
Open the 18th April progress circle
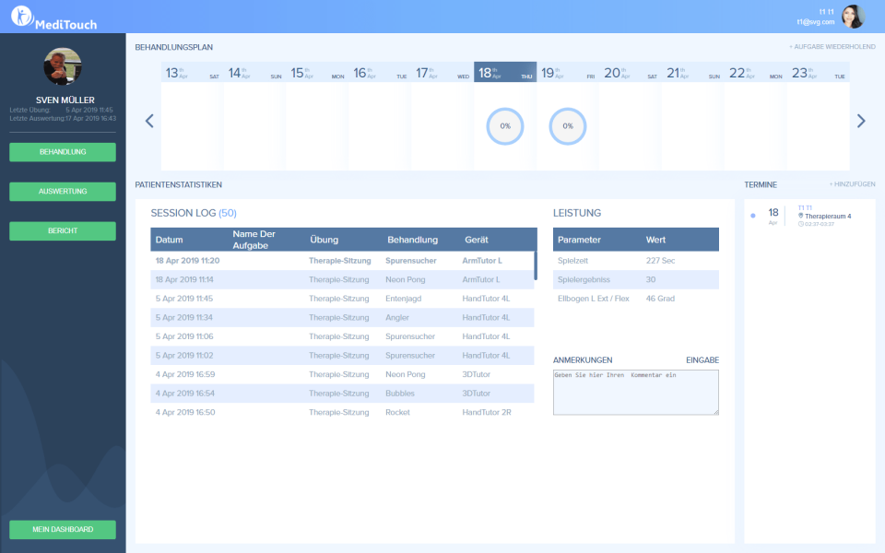point(505,126)
